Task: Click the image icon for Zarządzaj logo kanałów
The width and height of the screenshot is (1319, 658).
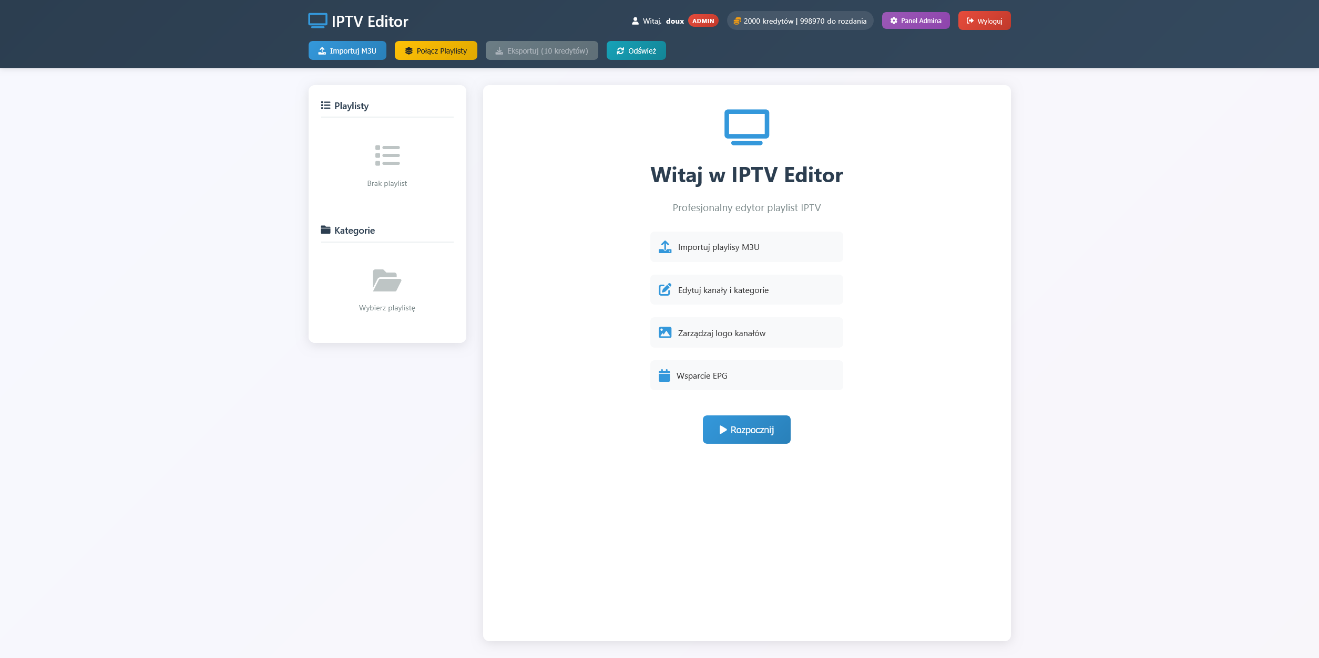Action: click(x=664, y=332)
